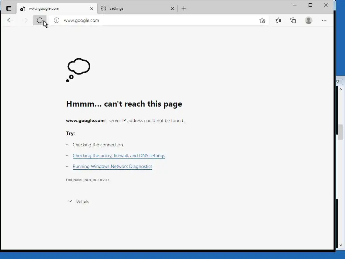View site information icon in address bar
Screen dimensions: 345x259
[x=57, y=20]
